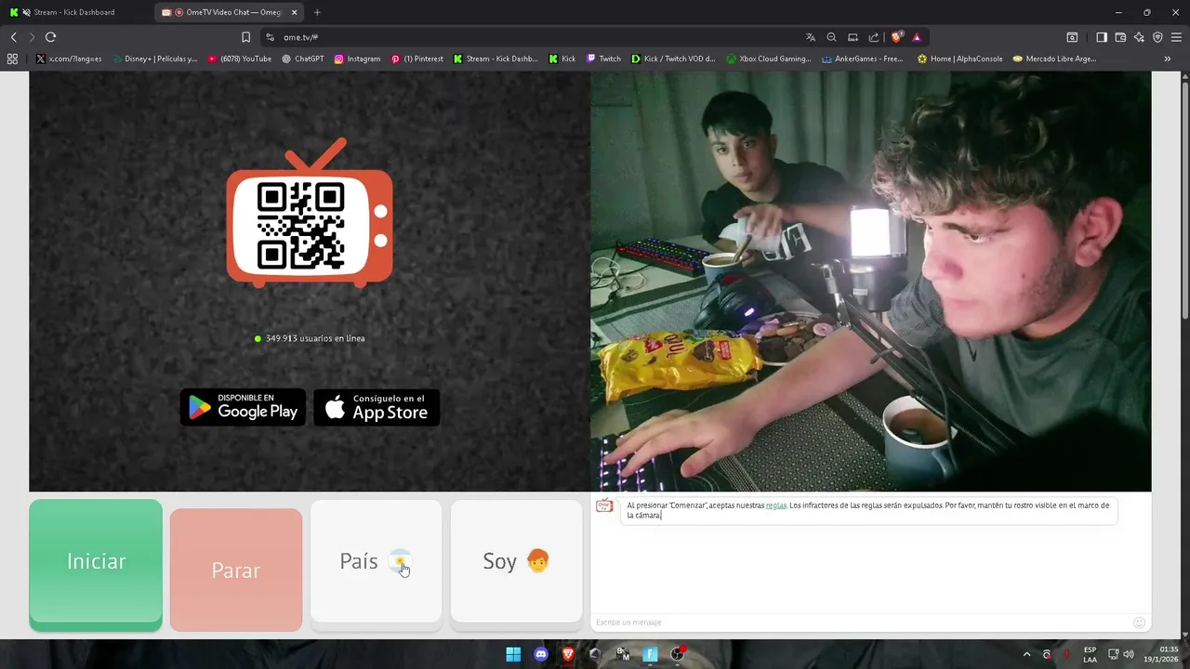The height and width of the screenshot is (669, 1190).
Task: Reload the current page
Action: [x=50, y=37]
